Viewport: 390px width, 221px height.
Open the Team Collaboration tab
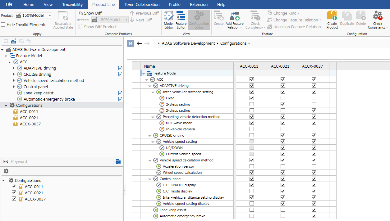click(142, 4)
